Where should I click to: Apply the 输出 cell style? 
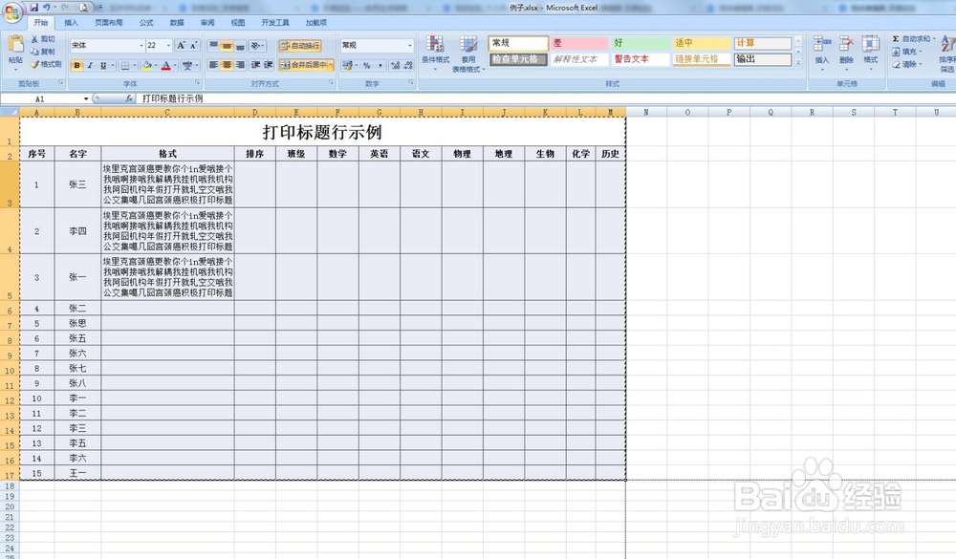click(763, 59)
